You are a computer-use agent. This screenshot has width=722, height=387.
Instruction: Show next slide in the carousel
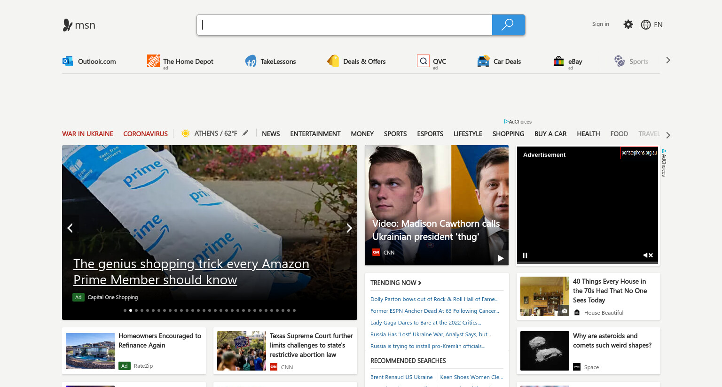pos(349,228)
